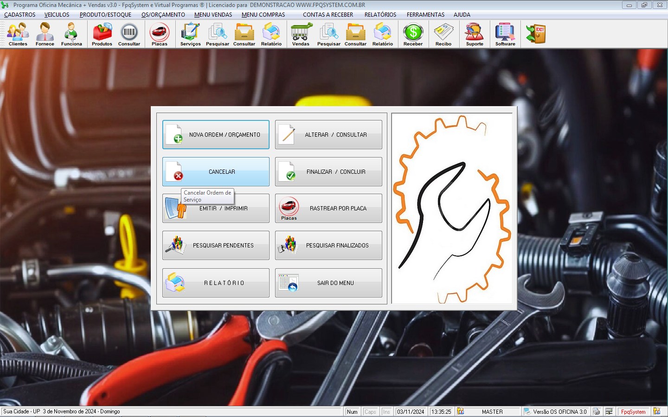The image size is (668, 417).
Task: Click the NOVA ORDEM / ORÇAMENTO button
Action: coord(216,135)
